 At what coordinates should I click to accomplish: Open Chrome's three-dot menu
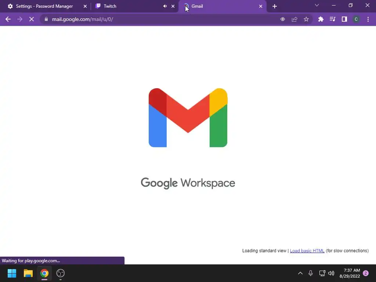coord(368,19)
